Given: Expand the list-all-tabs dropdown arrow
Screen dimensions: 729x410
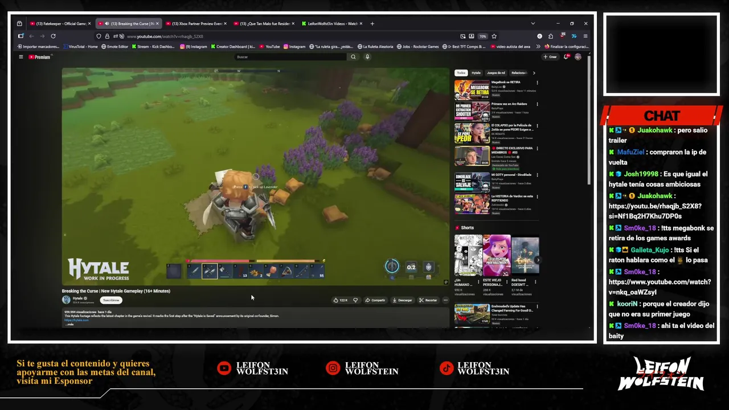Looking at the screenshot, I should 533,24.
